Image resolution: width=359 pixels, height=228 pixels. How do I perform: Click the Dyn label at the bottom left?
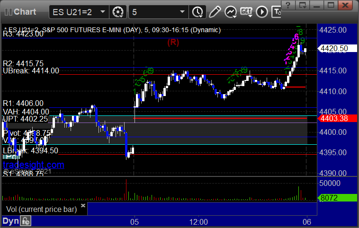[10, 221]
